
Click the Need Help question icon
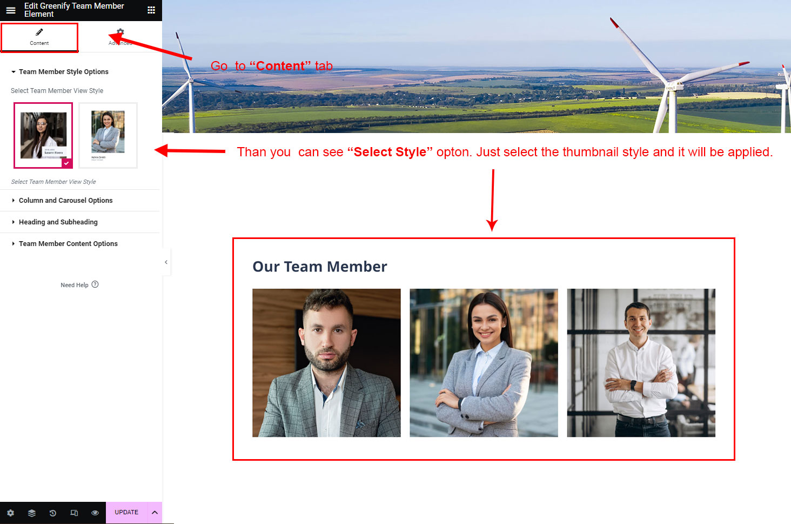coord(95,284)
